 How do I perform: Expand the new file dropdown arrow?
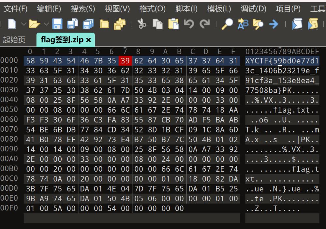pos(24,24)
